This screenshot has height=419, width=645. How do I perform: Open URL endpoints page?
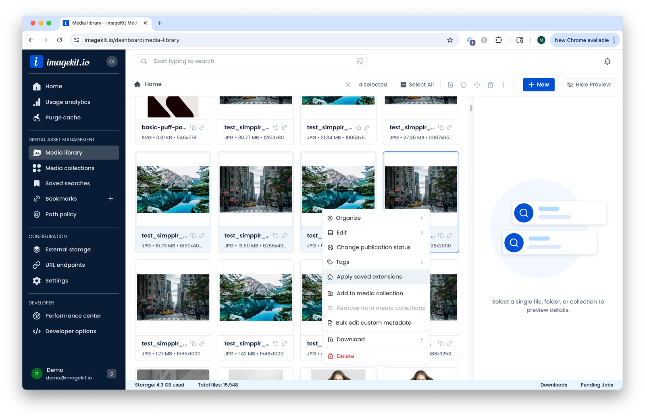pyautogui.click(x=74, y=265)
